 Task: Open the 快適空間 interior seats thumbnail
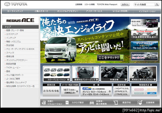point(114,74)
